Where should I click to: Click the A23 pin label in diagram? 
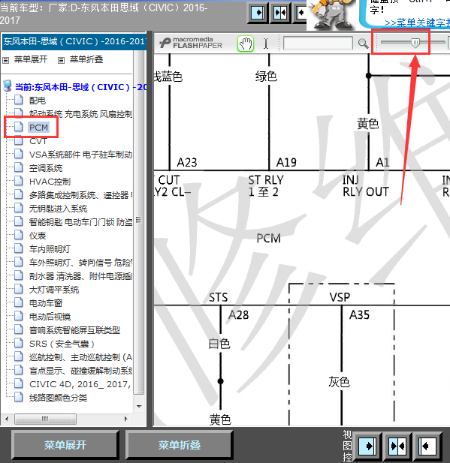pyautogui.click(x=187, y=162)
